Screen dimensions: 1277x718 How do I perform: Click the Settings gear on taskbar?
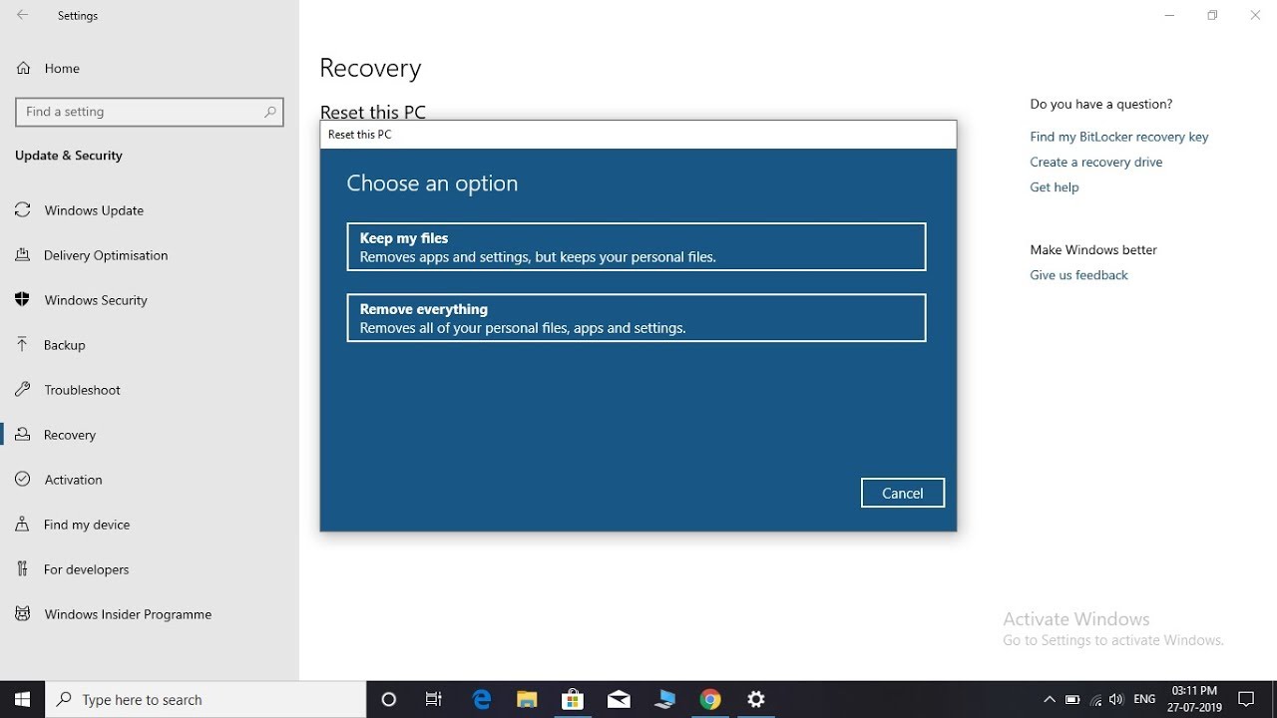pyautogui.click(x=756, y=699)
